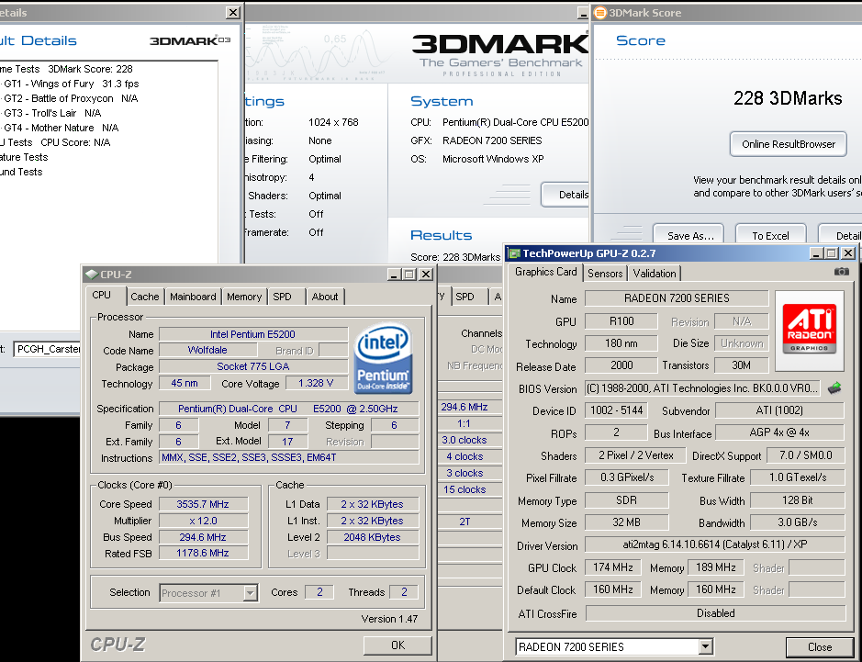
Task: Click the Name field showing Intel Pentium E5200
Action: click(252, 334)
